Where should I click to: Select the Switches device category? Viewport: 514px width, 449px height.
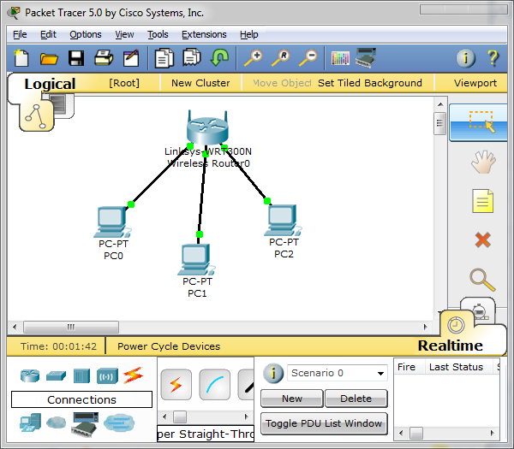coord(56,375)
